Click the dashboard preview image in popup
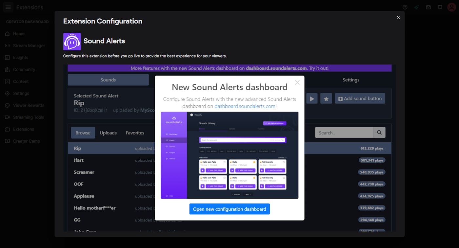The height and width of the screenshot is (248, 459). point(229,155)
